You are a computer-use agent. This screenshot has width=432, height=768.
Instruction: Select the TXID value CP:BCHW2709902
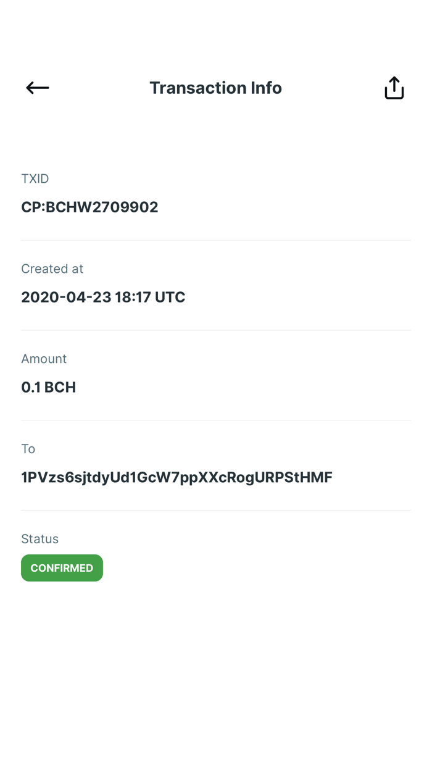click(x=89, y=207)
